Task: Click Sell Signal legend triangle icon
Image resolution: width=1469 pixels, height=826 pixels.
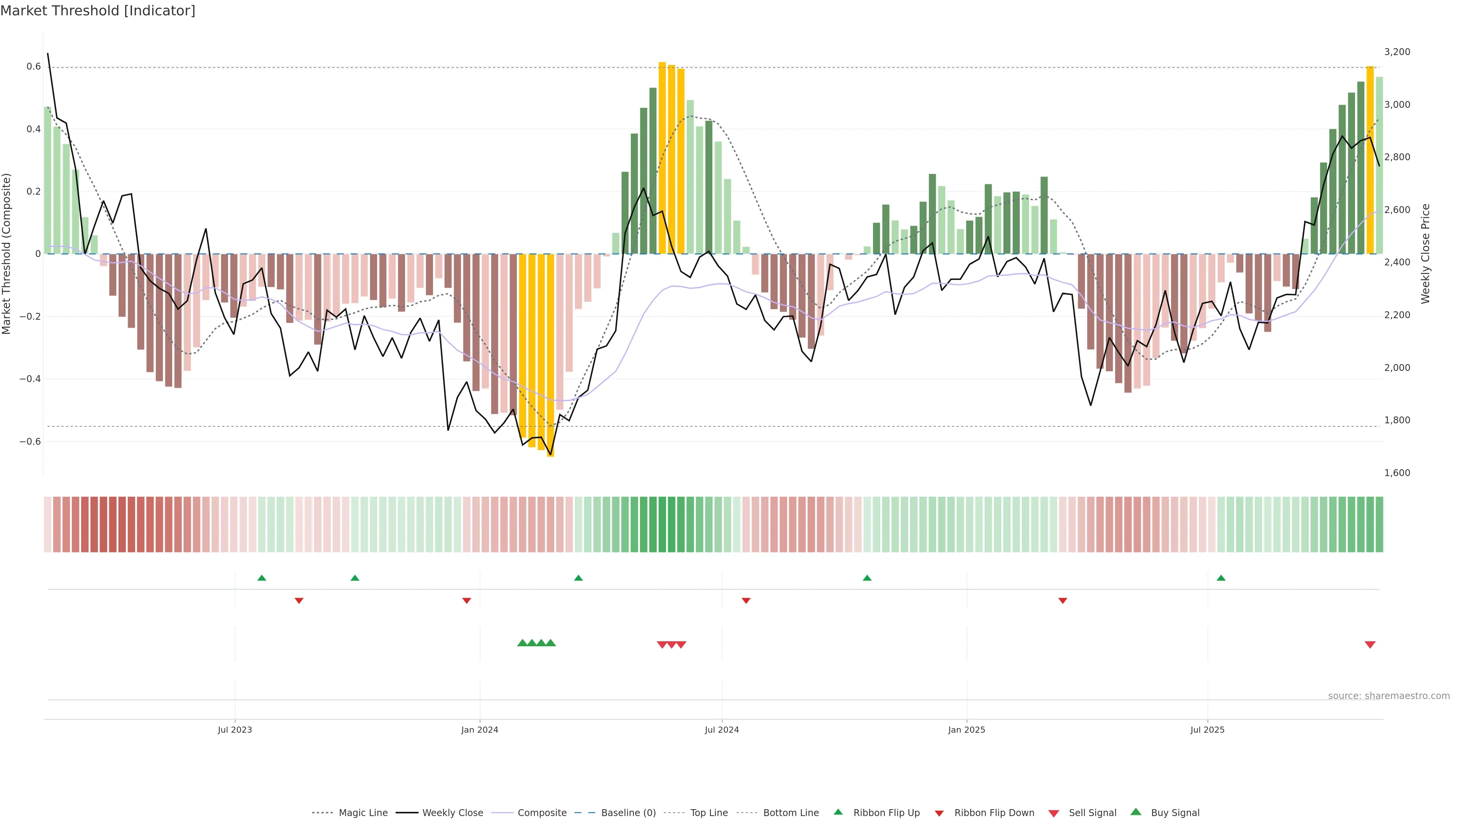Action: click(1054, 813)
